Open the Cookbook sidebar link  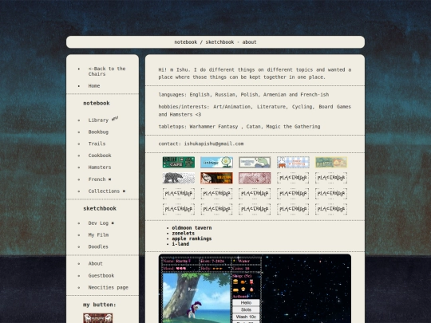pos(100,156)
